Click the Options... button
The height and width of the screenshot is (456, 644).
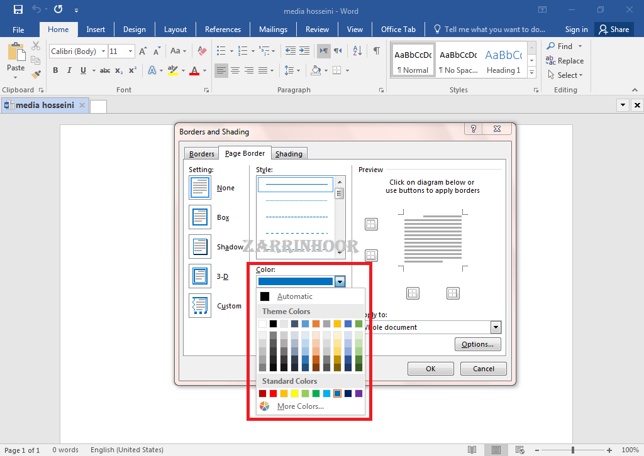tap(477, 344)
